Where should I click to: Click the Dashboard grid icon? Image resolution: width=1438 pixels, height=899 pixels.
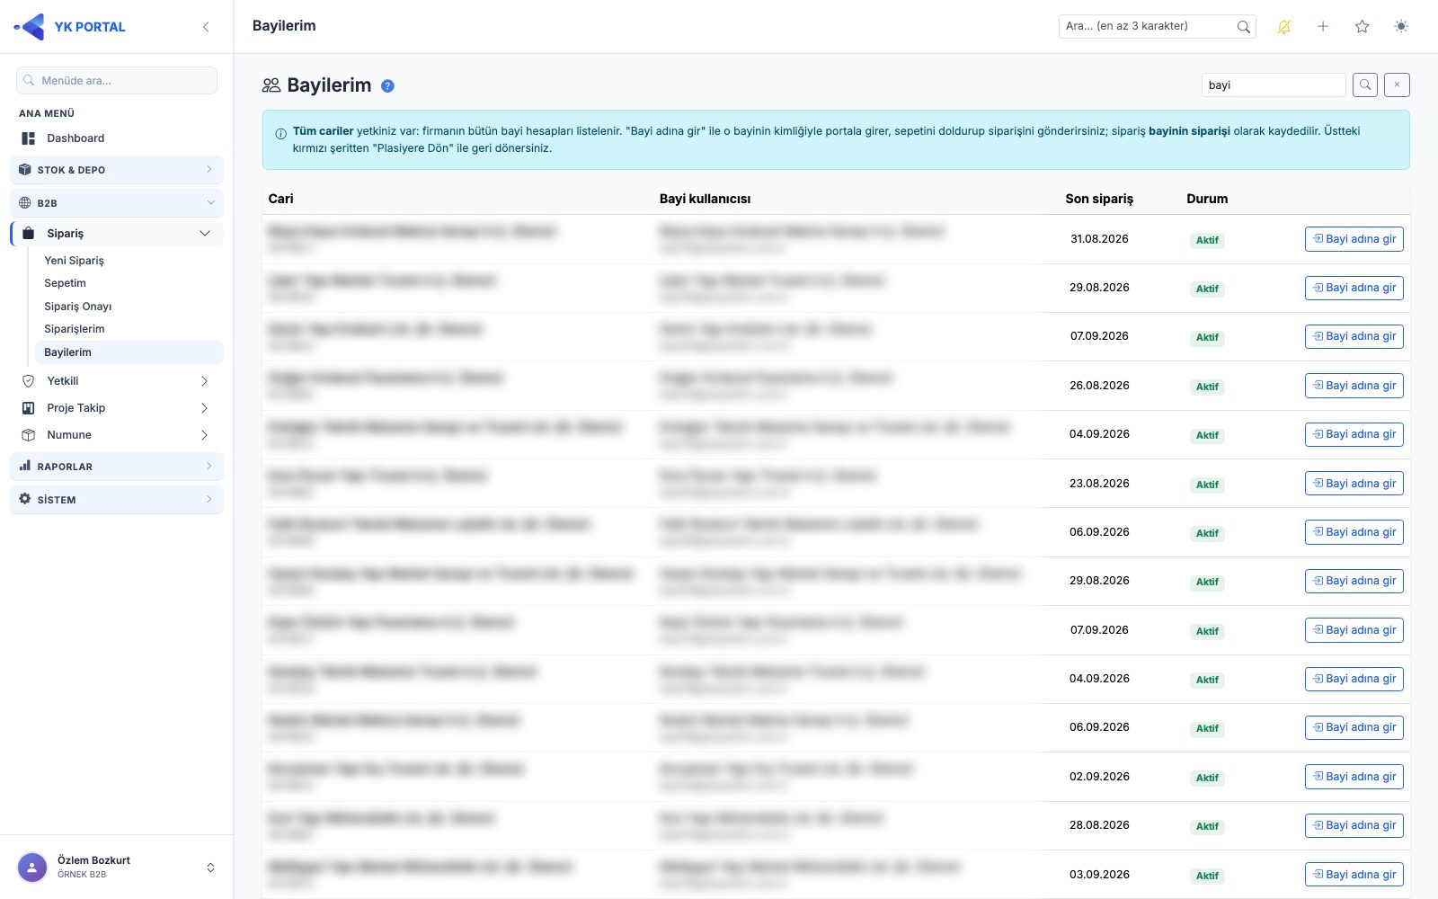(x=29, y=138)
